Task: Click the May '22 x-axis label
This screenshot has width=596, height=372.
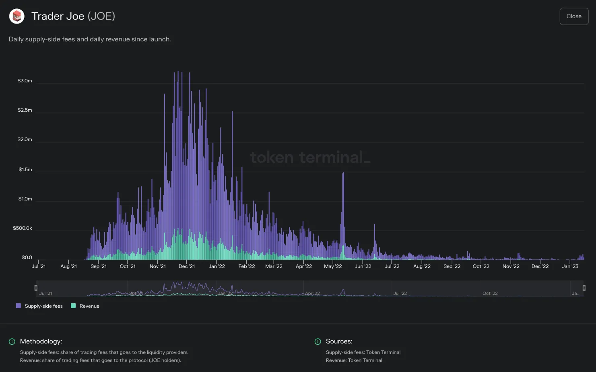Action: coord(333,266)
